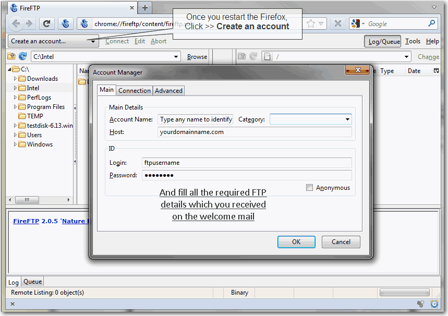Screen dimensions: 448x316
Task: Switch to the Main tab
Action: click(x=106, y=90)
